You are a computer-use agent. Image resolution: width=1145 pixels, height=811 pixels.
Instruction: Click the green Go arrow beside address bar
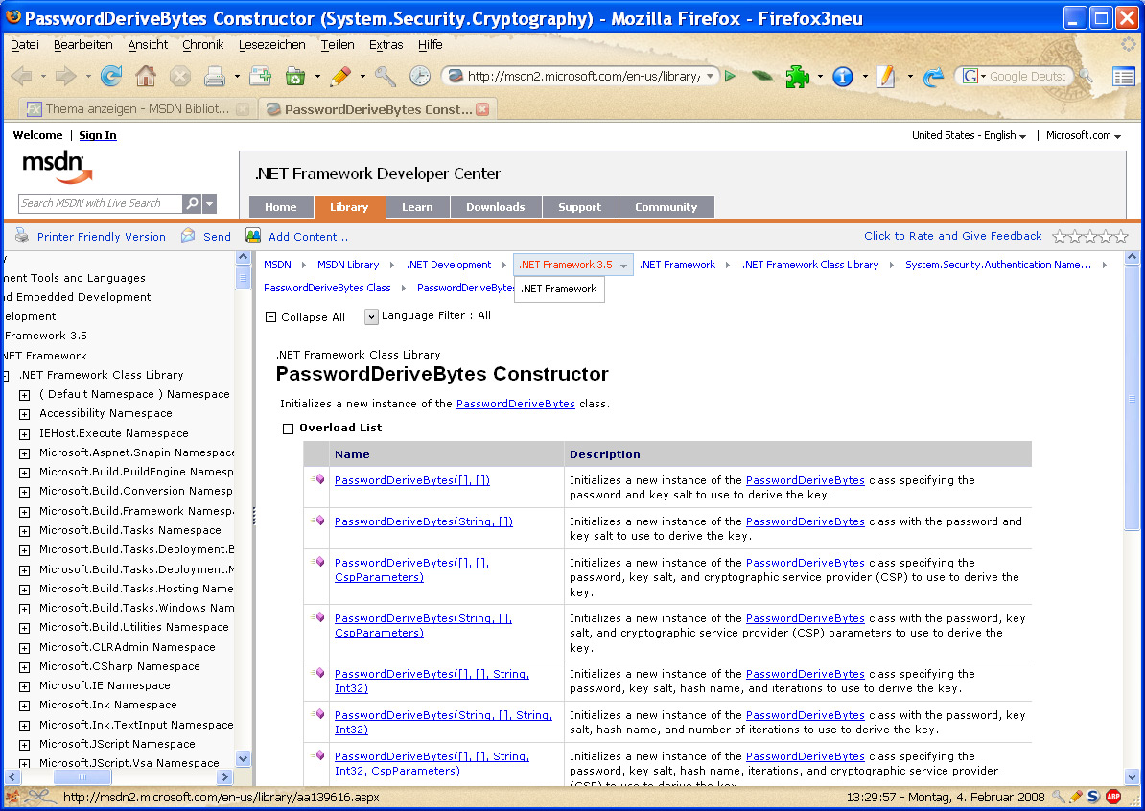coord(730,76)
